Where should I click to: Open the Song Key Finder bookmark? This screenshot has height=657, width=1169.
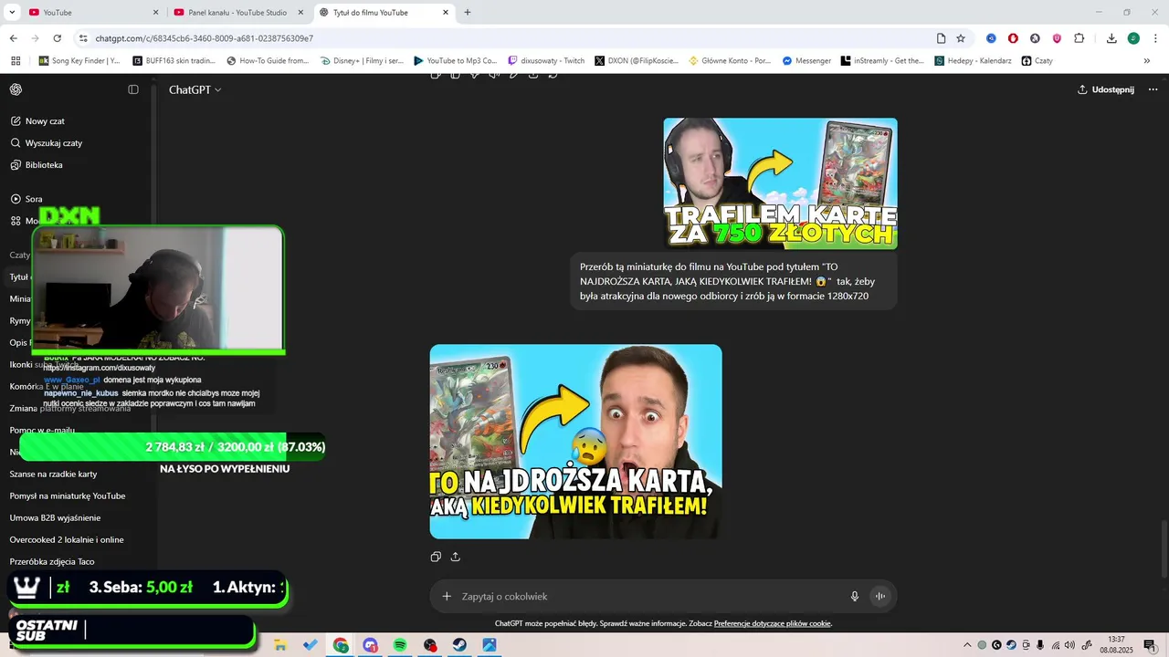click(79, 61)
